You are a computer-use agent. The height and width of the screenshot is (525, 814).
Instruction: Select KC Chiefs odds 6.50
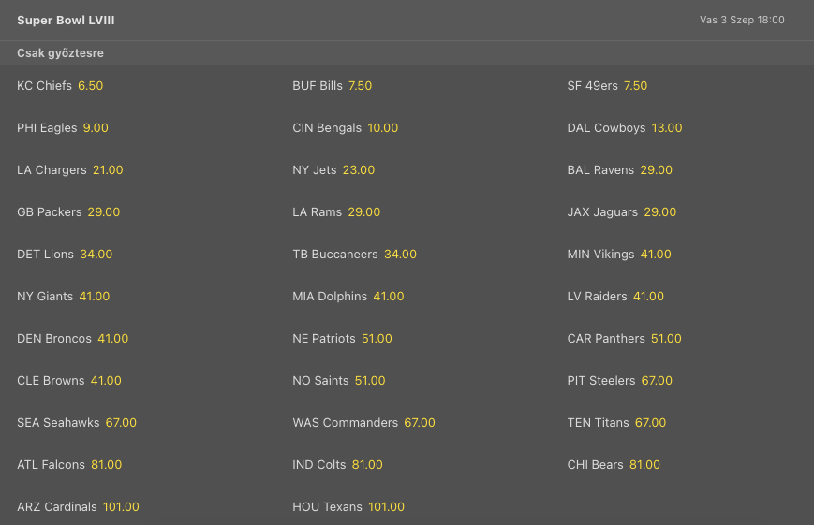90,86
